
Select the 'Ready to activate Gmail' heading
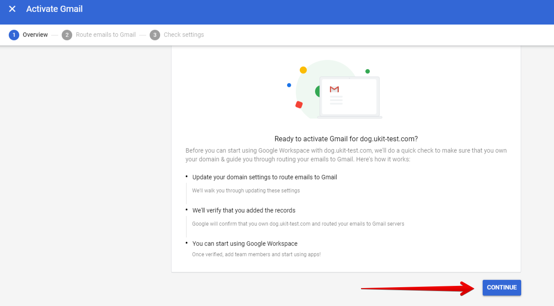tap(346, 139)
